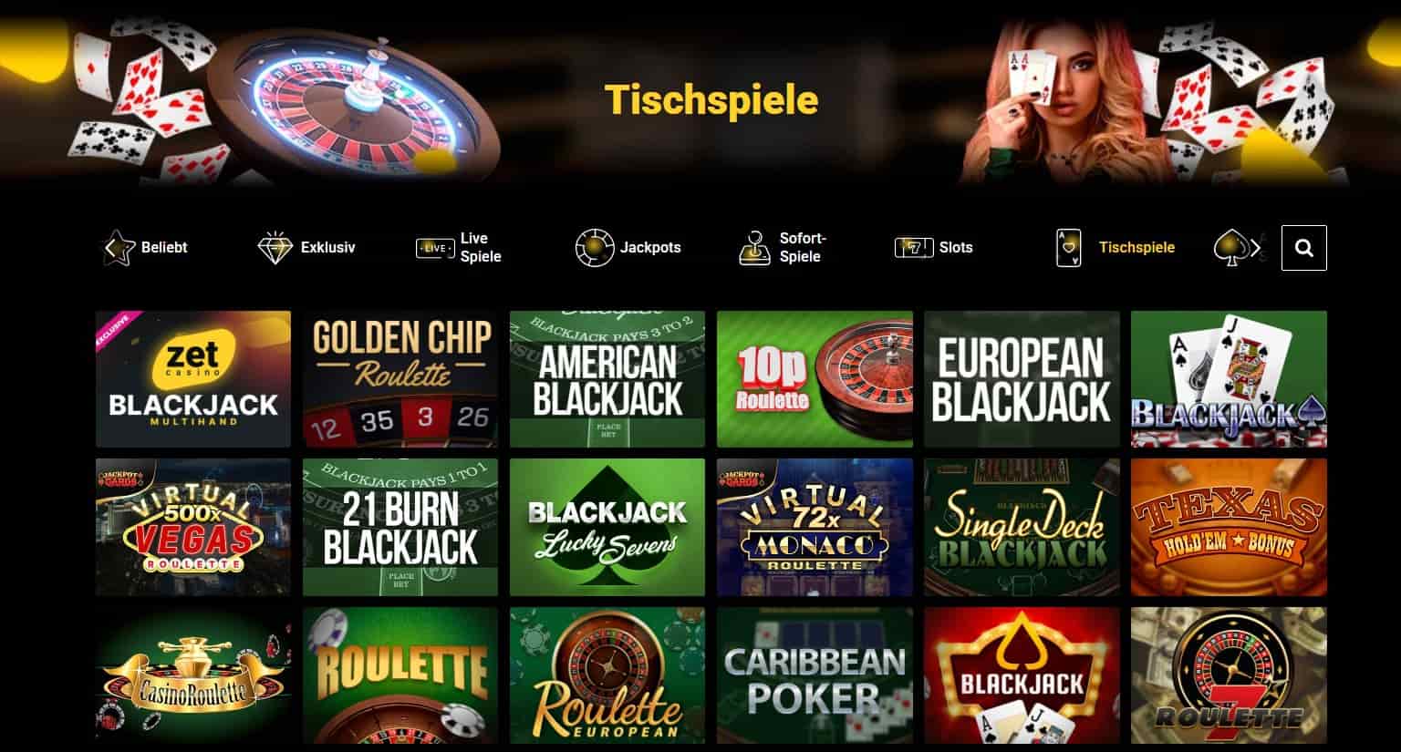Open Golden Chip Roulette game tile
1401x752 pixels.
[x=400, y=379]
